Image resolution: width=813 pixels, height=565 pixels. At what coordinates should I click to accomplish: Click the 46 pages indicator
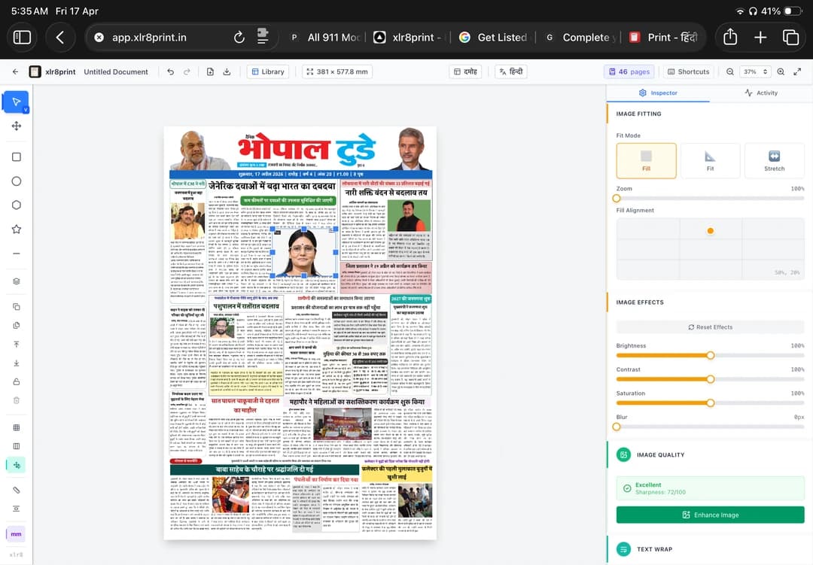point(629,71)
